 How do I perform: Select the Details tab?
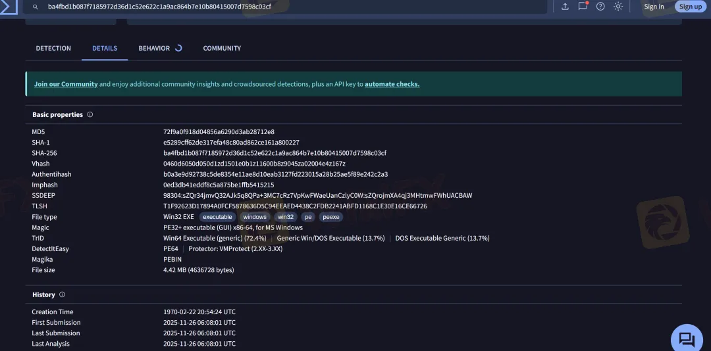pos(105,49)
